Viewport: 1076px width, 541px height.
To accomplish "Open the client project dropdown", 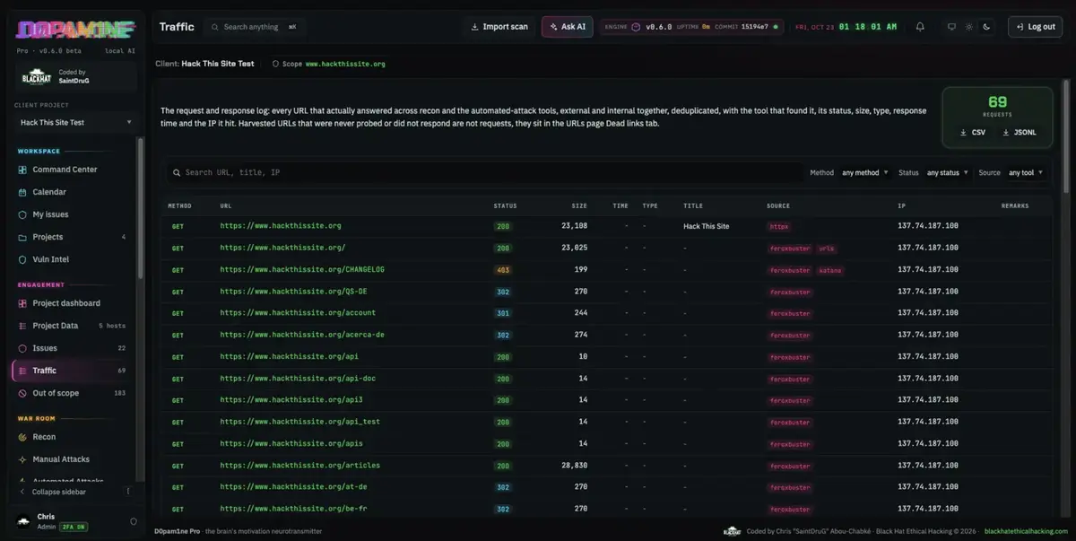I will (76, 122).
